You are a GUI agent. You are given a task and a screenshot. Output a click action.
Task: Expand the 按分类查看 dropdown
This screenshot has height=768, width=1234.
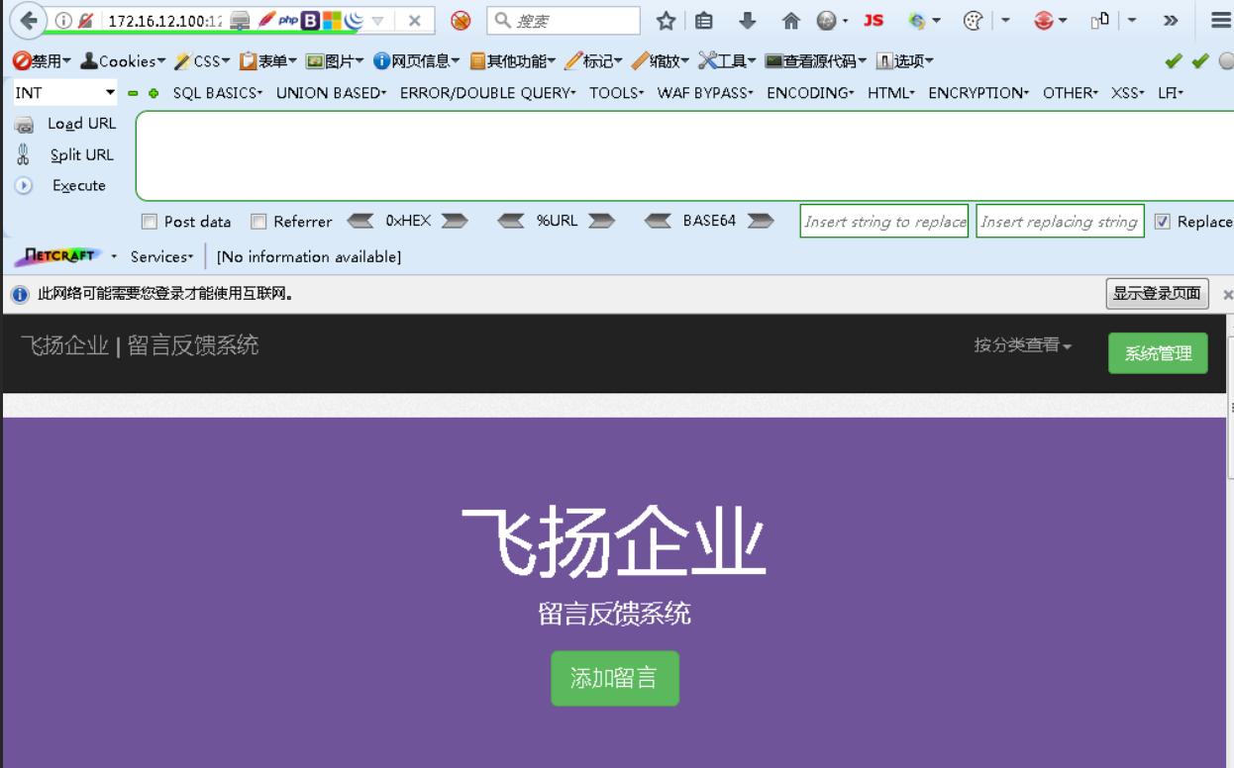1022,345
